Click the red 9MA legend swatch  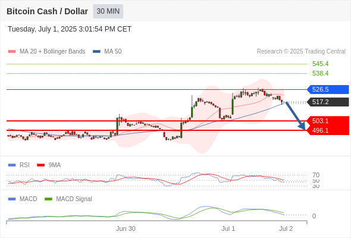click(x=40, y=165)
